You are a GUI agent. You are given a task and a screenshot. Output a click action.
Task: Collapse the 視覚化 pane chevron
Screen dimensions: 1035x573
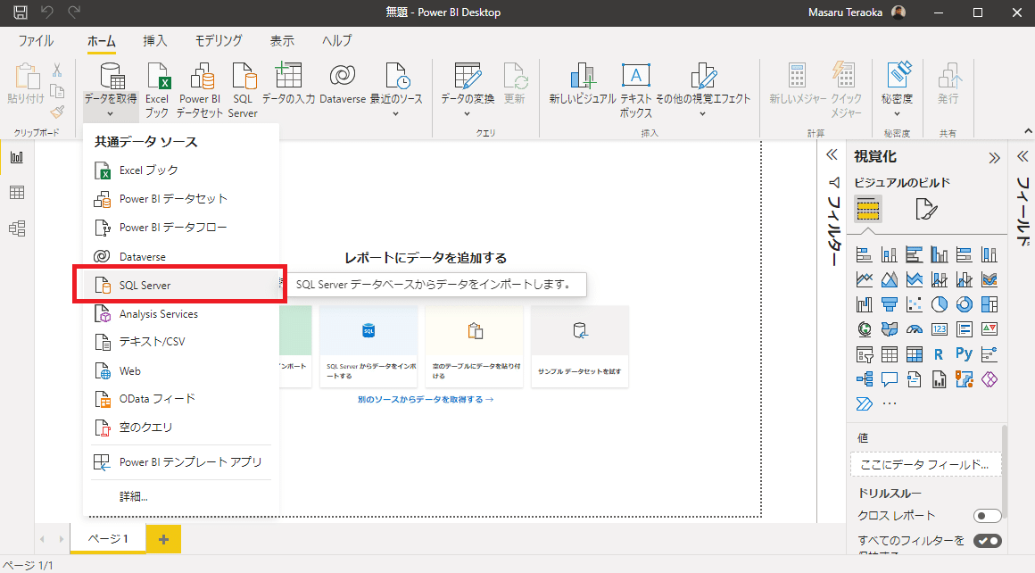tap(994, 158)
